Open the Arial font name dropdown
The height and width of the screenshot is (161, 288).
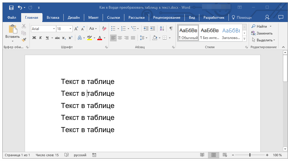[54, 29]
